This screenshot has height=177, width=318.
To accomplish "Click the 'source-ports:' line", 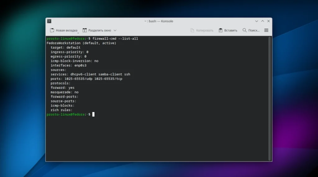I will [x=63, y=101].
